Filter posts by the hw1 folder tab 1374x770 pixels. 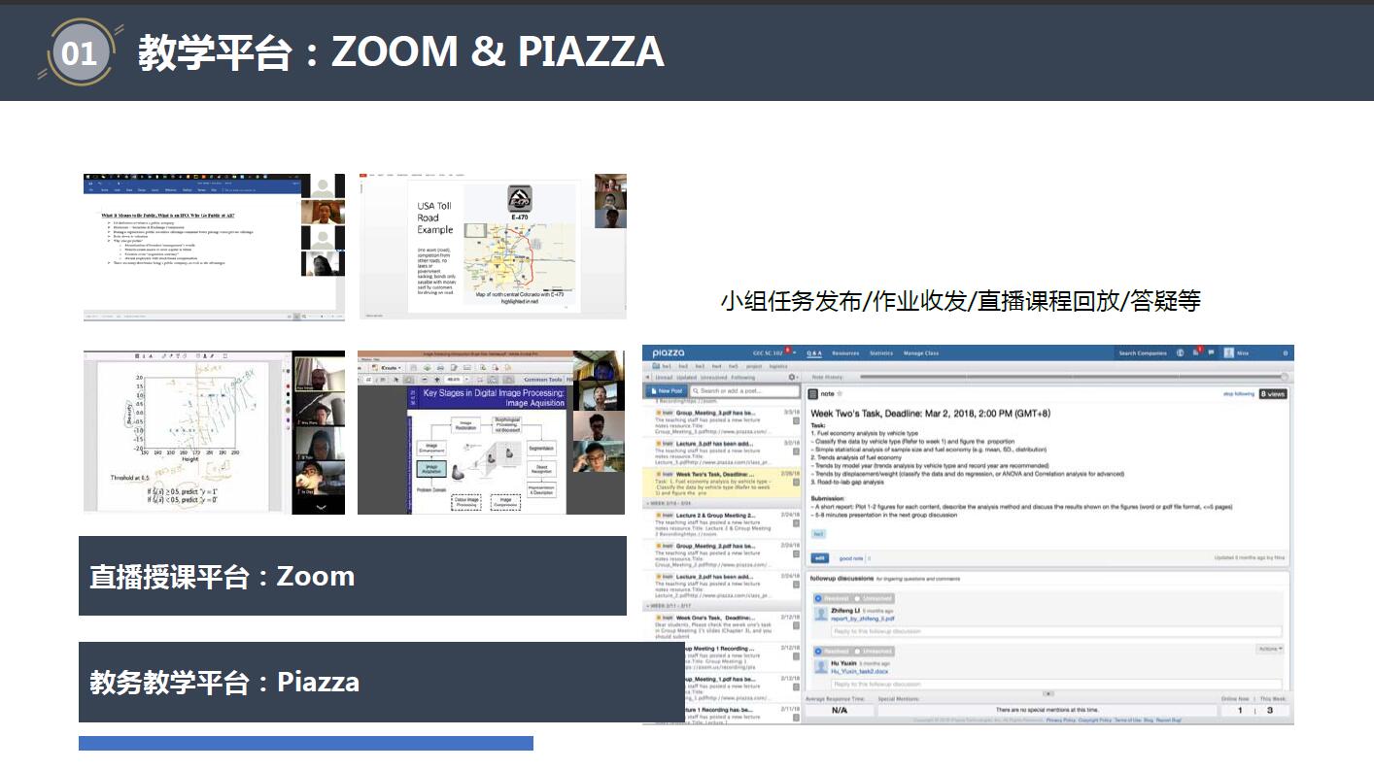[669, 366]
